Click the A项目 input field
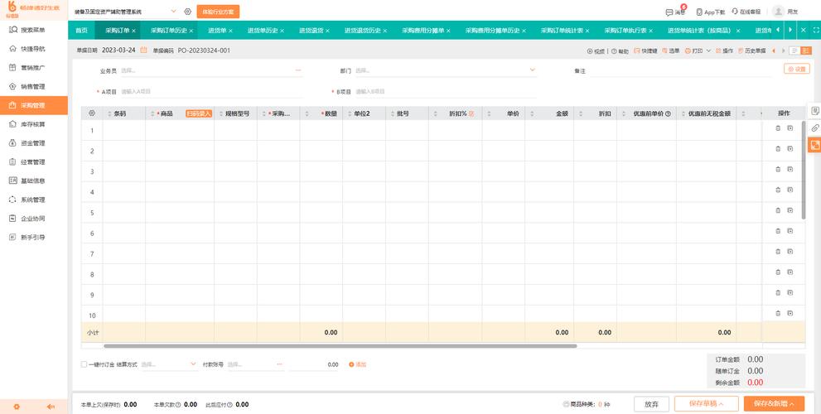This screenshot has width=821, height=414. (211, 92)
